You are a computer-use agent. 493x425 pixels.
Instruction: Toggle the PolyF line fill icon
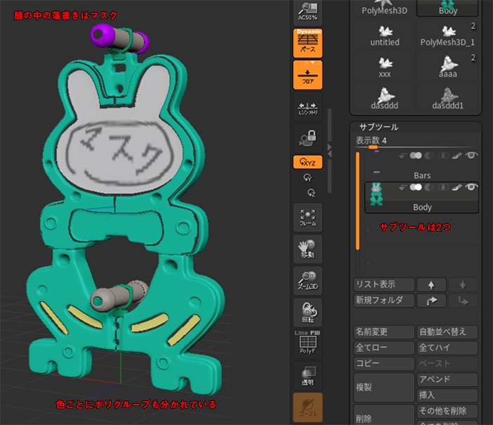pyautogui.click(x=308, y=343)
